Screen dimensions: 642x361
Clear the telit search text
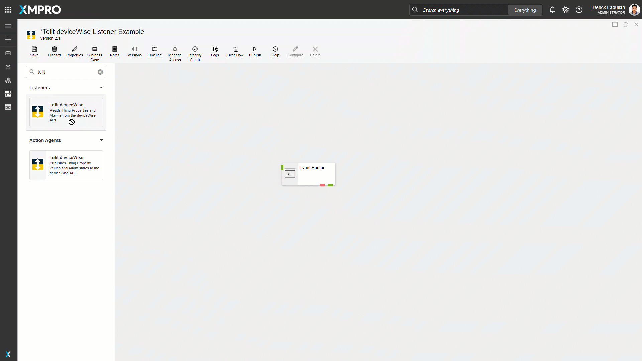100,72
